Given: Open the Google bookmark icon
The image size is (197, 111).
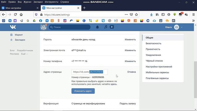Looking at the screenshot, I should 28,21.
